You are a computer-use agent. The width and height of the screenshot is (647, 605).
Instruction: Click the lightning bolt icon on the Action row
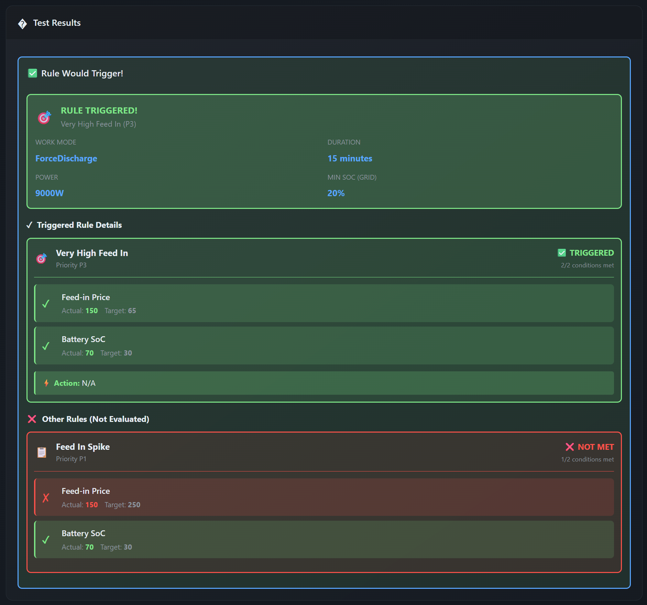tap(47, 383)
